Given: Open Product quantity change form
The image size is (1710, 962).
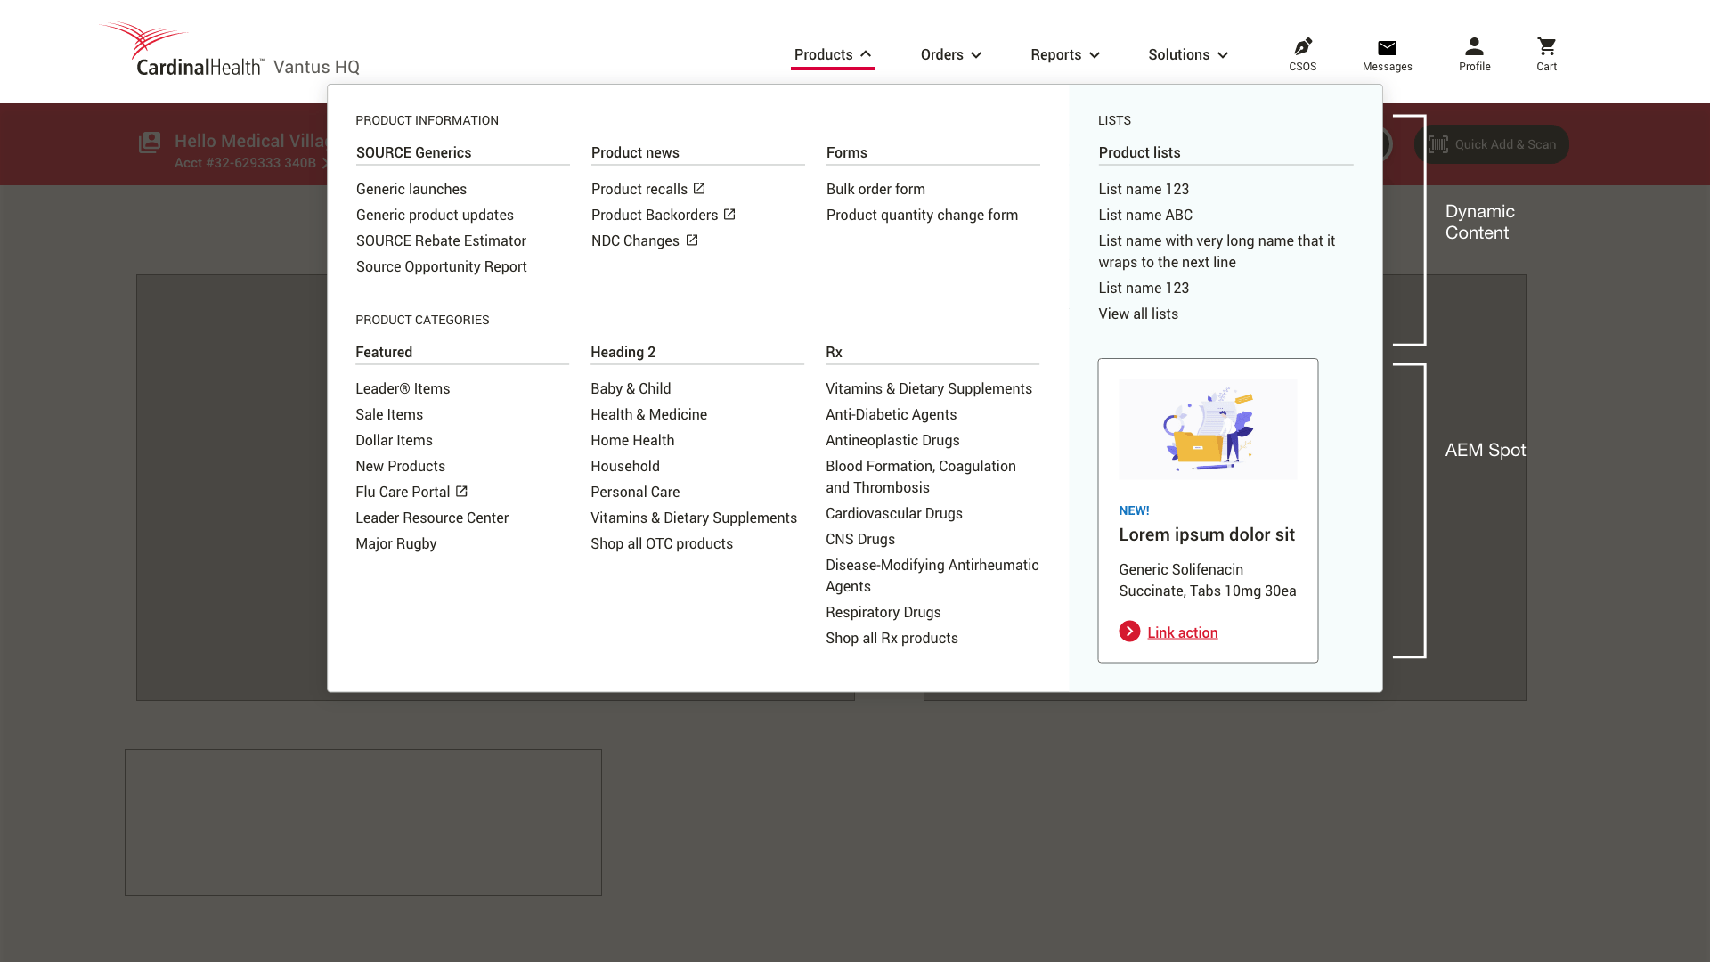Looking at the screenshot, I should [x=922, y=215].
